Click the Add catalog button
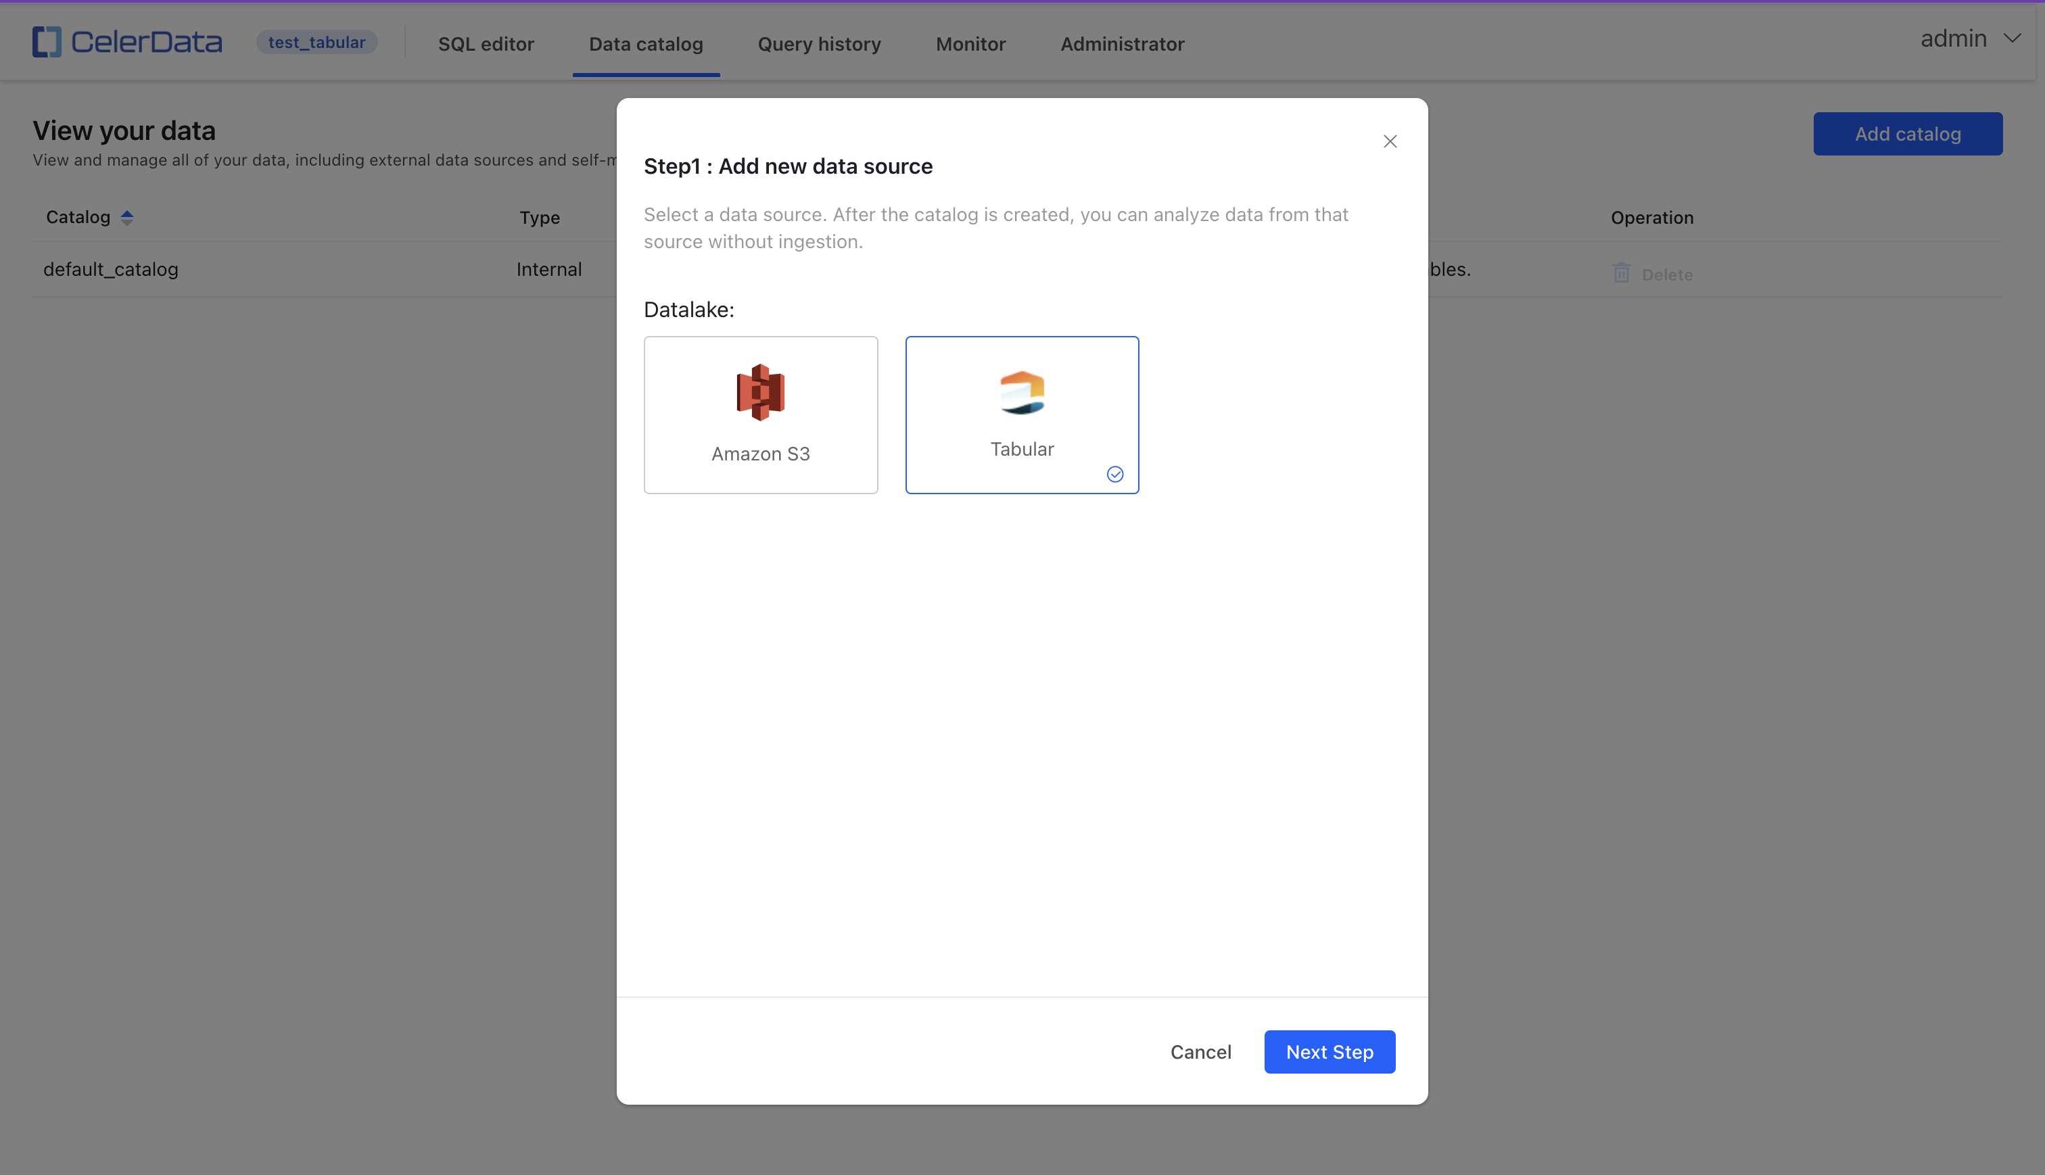The image size is (2045, 1175). (x=1907, y=133)
